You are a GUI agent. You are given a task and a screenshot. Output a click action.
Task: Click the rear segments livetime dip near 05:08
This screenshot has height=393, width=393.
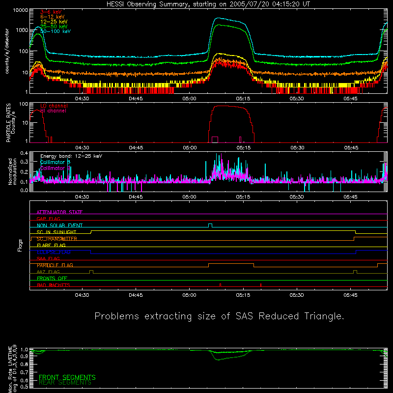click(218, 360)
